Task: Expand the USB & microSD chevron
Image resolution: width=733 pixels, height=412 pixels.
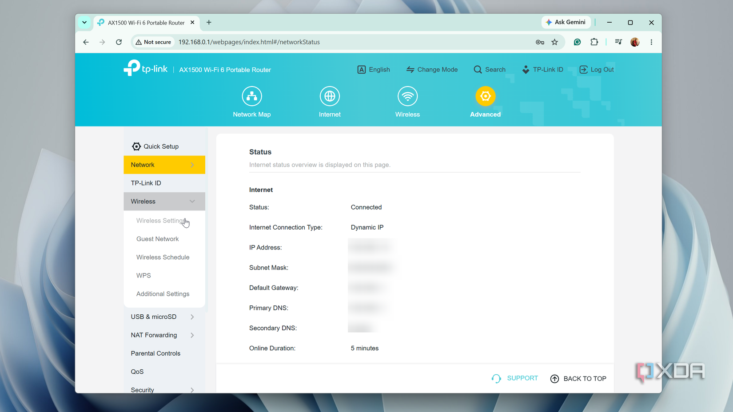Action: (192, 317)
